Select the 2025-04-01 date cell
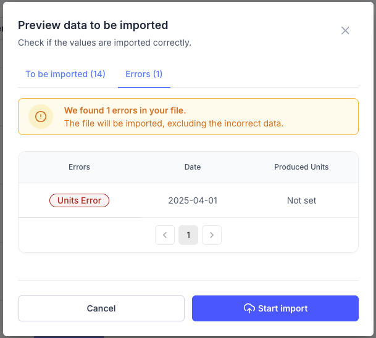The height and width of the screenshot is (338, 376). tap(193, 200)
